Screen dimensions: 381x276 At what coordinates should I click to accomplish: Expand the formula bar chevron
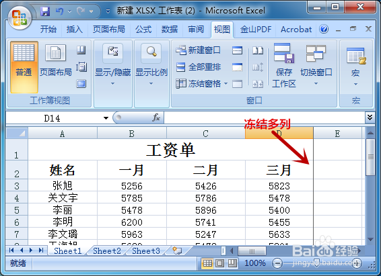pos(370,118)
